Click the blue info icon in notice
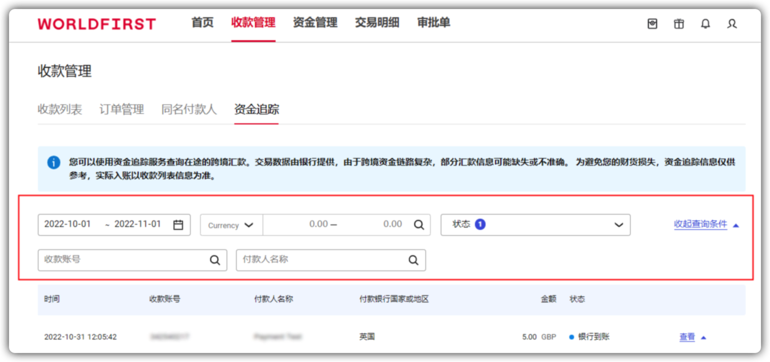Viewport: 770px width, 362px height. [54, 162]
